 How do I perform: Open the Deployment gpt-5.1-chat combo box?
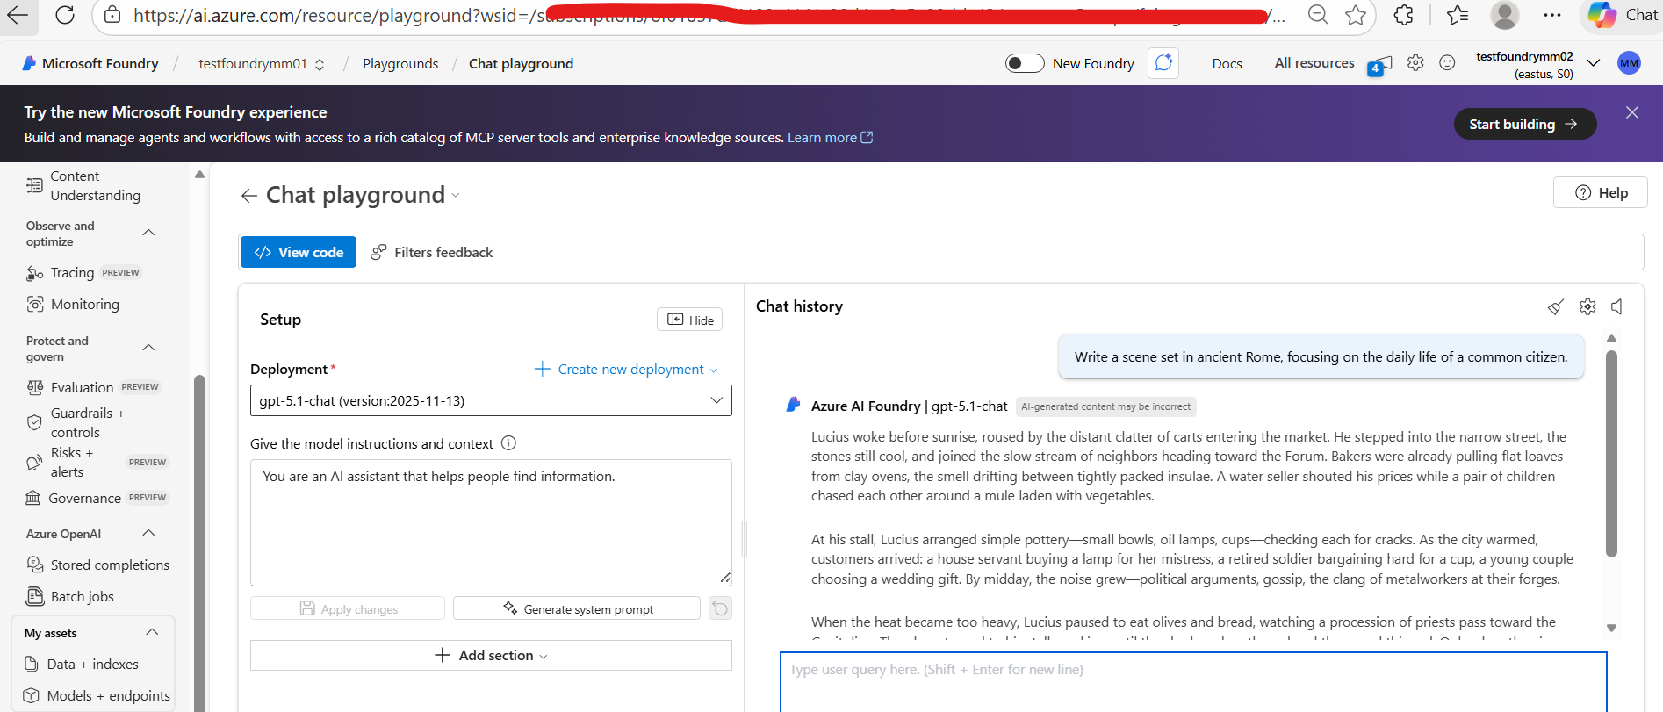pos(491,400)
